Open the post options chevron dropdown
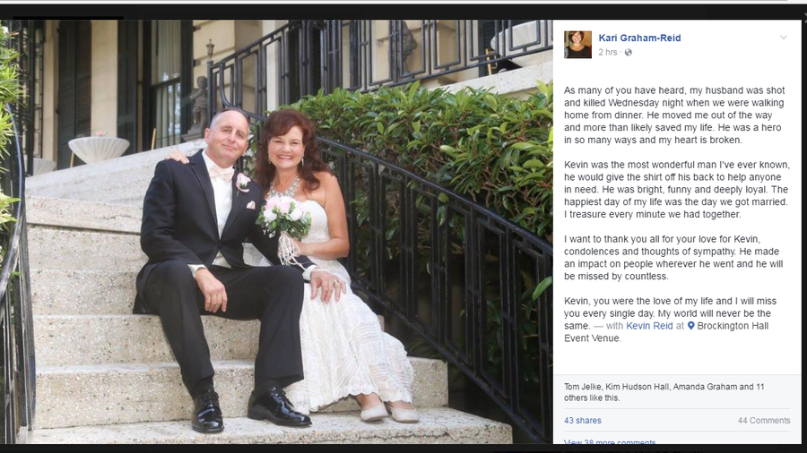807x453 pixels. click(x=784, y=38)
